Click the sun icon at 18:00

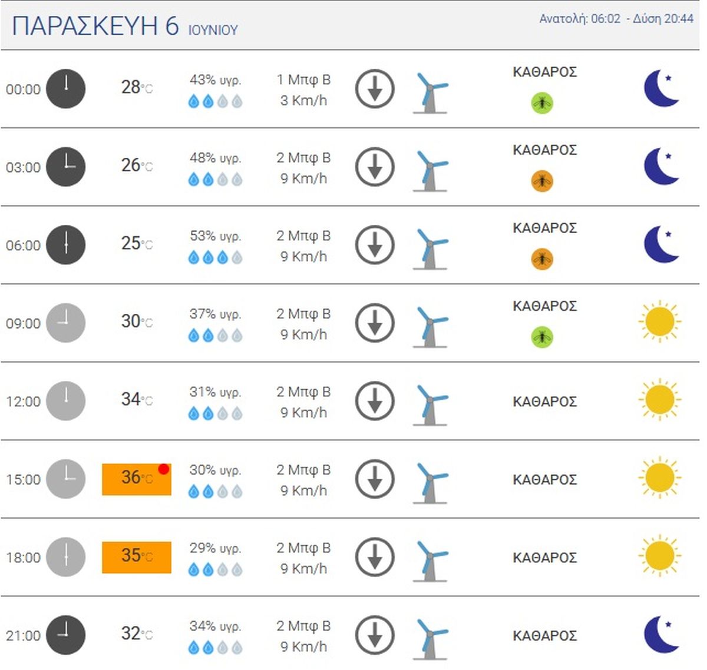pyautogui.click(x=659, y=556)
